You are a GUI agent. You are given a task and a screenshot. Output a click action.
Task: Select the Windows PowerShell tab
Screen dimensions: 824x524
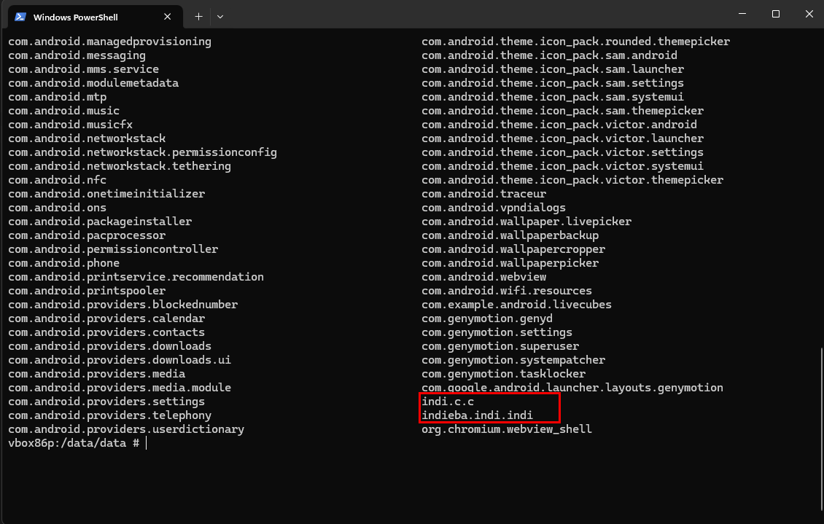[95, 17]
